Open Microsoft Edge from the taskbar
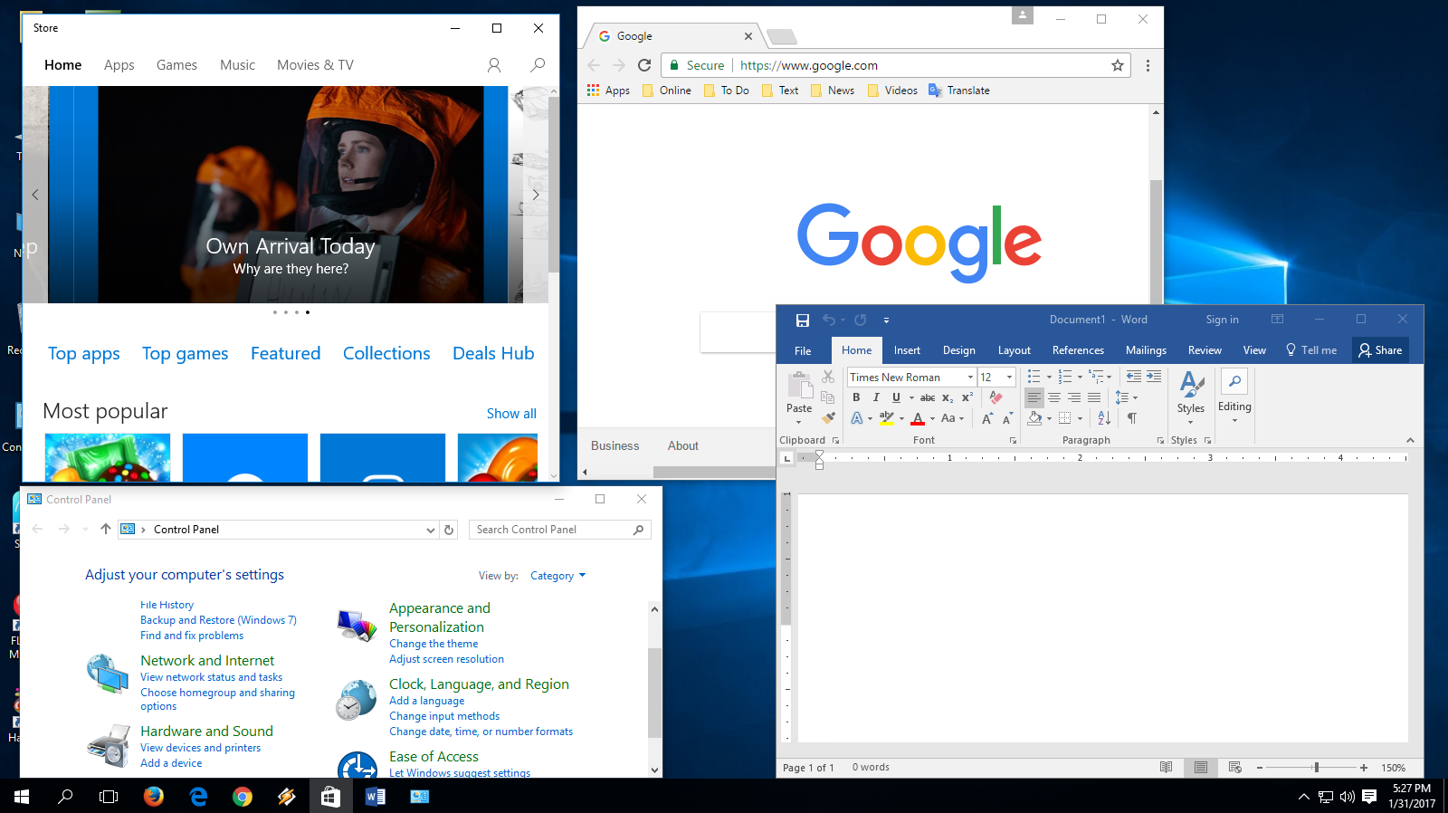Viewport: 1448px width, 813px height. [x=198, y=796]
